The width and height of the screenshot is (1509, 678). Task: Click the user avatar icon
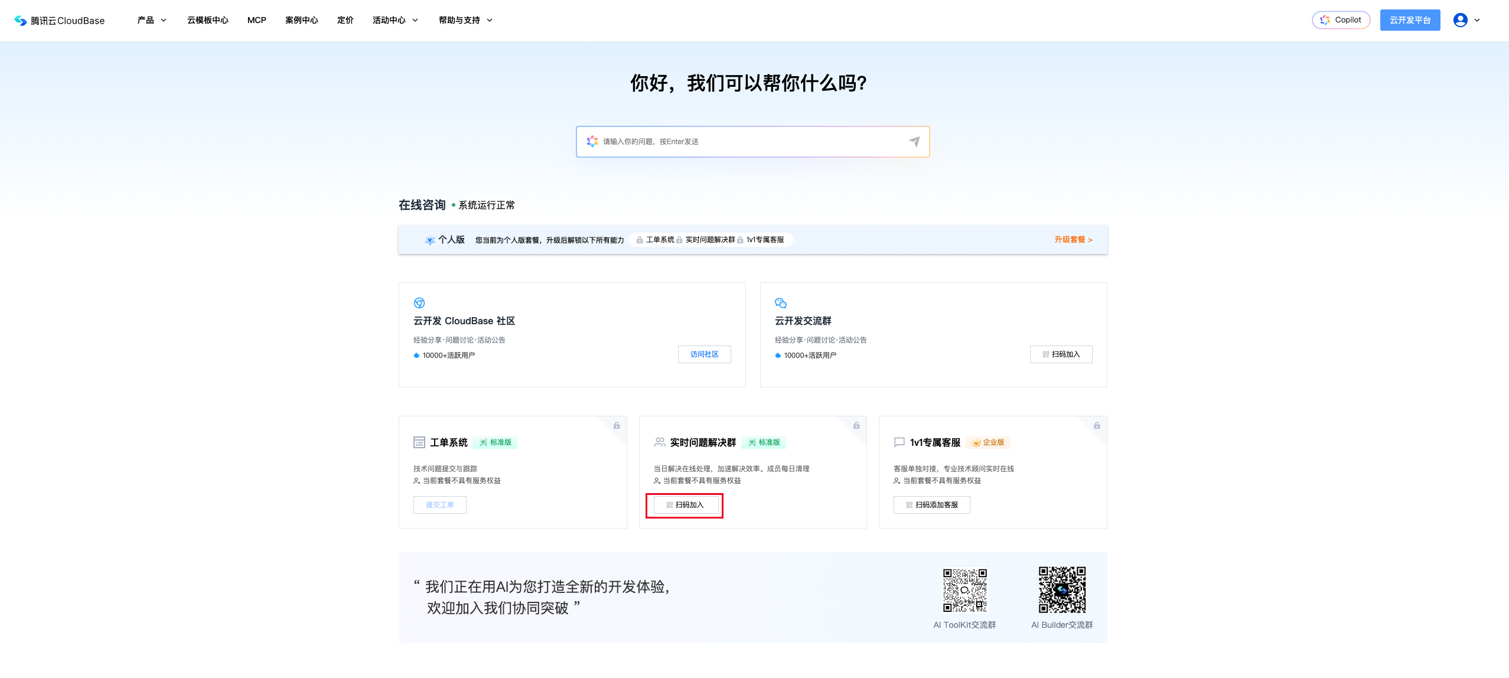[x=1460, y=20]
